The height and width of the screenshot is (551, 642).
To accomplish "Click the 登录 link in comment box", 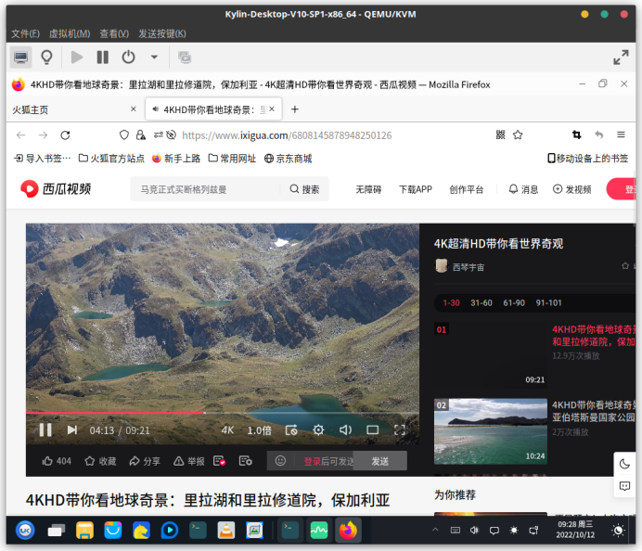I will pos(312,461).
